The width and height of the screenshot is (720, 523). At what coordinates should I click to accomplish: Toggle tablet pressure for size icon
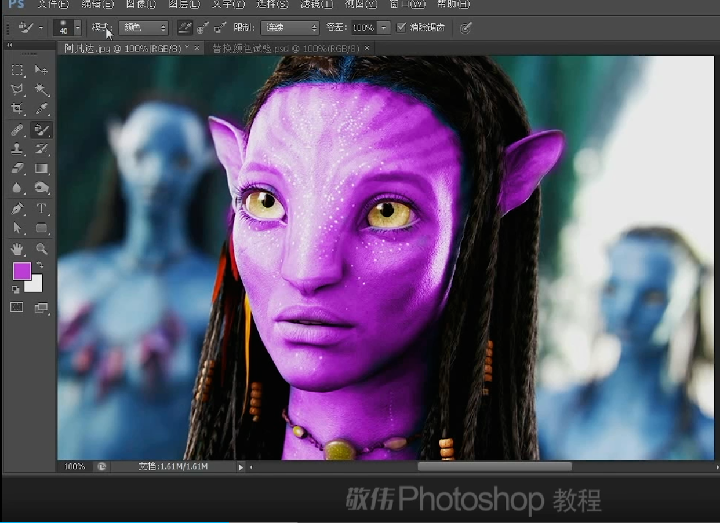[466, 28]
